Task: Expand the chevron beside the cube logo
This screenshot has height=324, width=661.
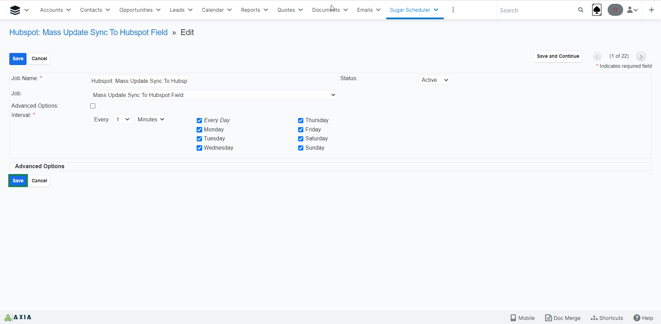Action: coord(27,10)
